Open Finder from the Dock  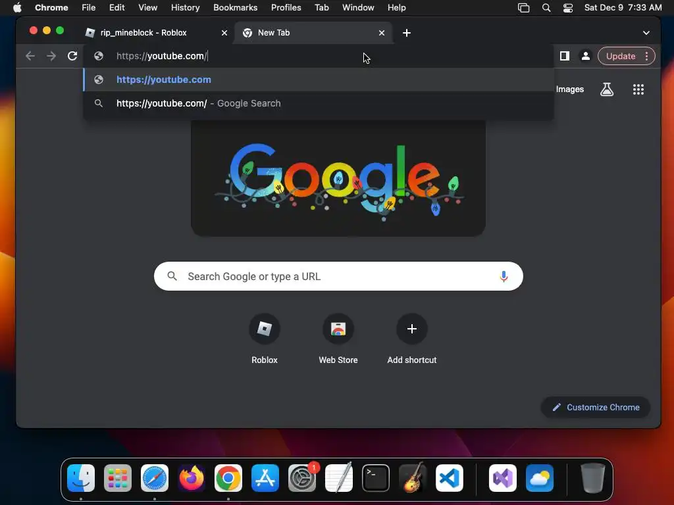[x=81, y=478]
